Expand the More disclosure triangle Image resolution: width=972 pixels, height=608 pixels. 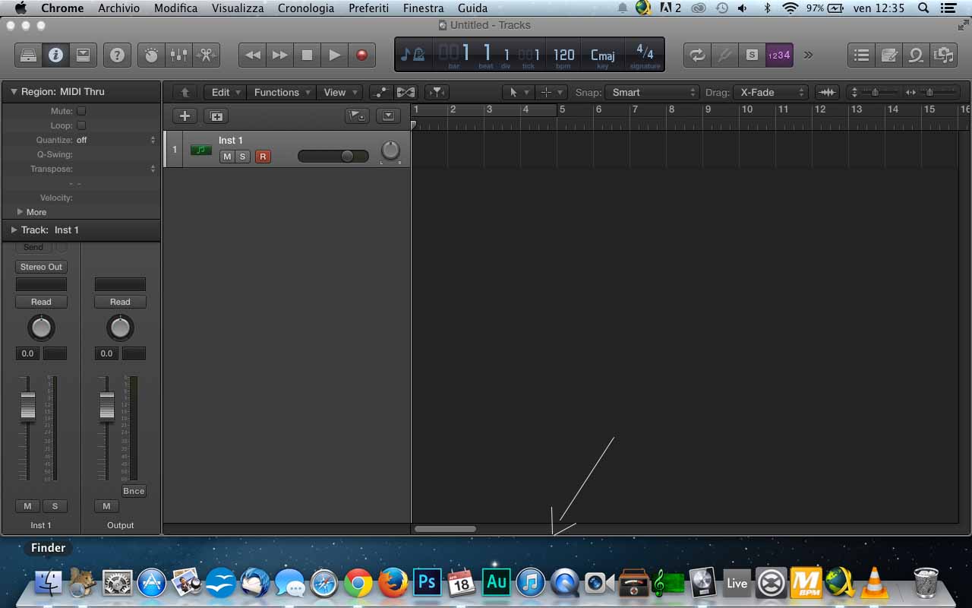tap(20, 212)
